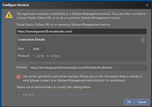Click the yellow warning triangle icon
This screenshot has width=152, height=107.
pos(9,15)
